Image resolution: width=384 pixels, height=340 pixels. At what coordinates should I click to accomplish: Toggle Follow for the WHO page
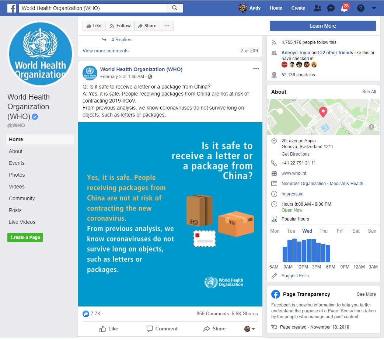click(x=120, y=26)
